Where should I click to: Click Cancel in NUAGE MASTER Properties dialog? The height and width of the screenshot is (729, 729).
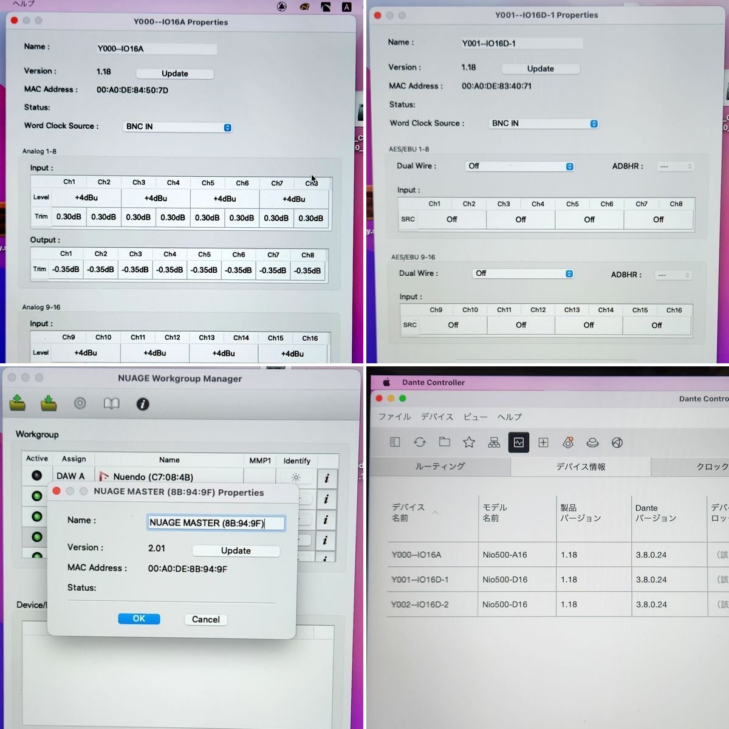tap(206, 619)
